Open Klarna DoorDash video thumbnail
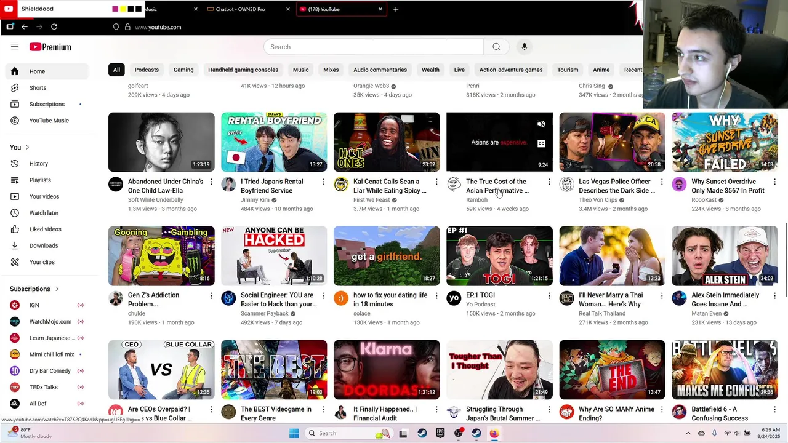788x443 pixels. coord(387,370)
